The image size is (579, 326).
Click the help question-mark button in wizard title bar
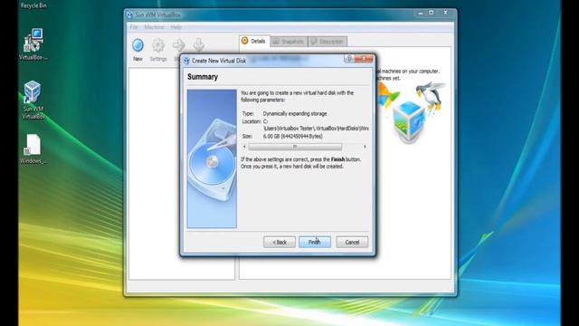point(349,59)
